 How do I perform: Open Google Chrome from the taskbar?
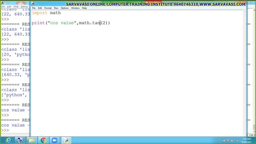coord(43,140)
